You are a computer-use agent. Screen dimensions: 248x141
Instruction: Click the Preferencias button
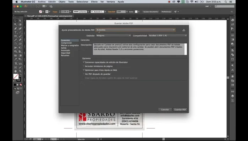point(166,12)
